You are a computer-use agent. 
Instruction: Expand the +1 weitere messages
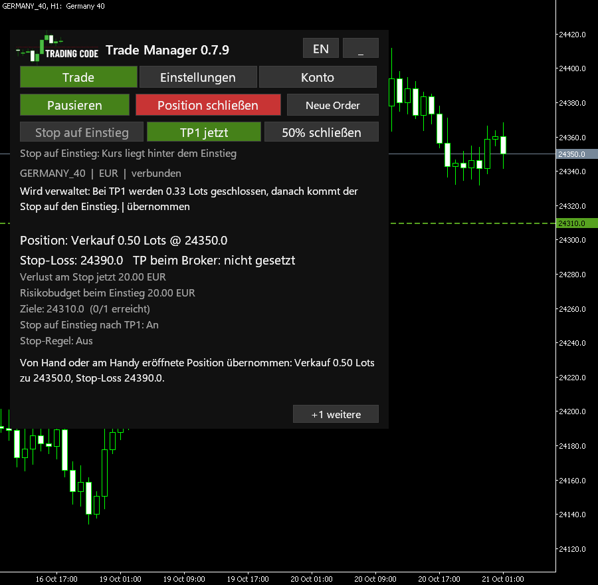(x=336, y=414)
